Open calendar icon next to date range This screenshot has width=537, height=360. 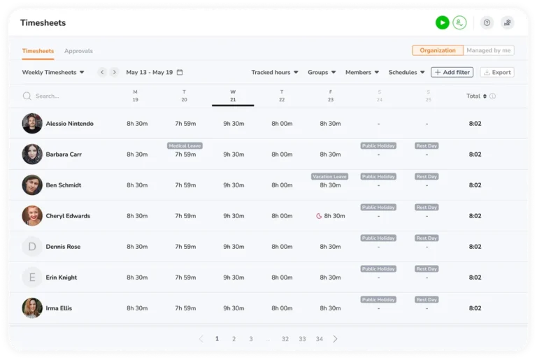[180, 72]
